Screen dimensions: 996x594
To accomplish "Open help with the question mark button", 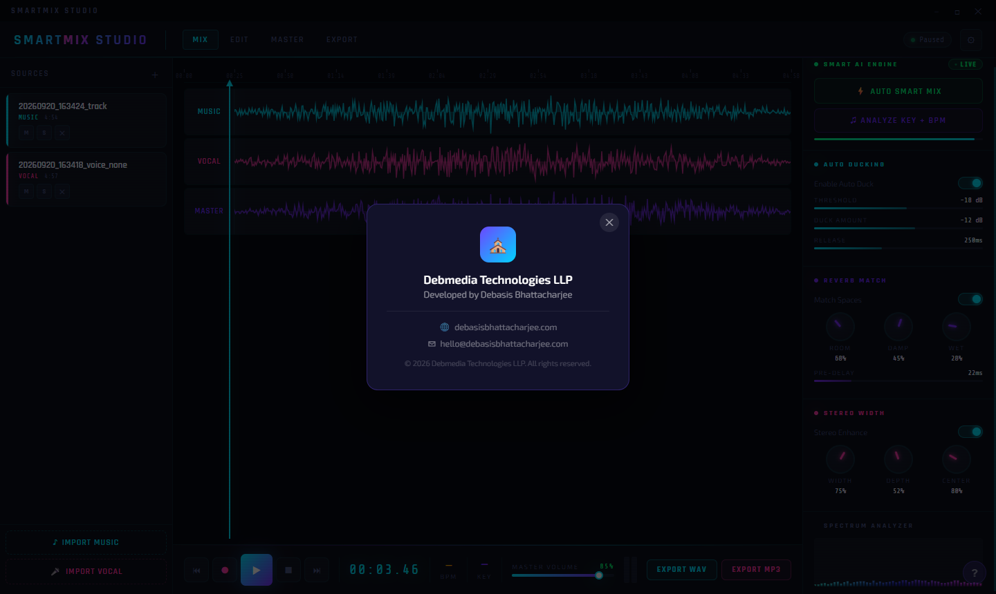I will [975, 572].
